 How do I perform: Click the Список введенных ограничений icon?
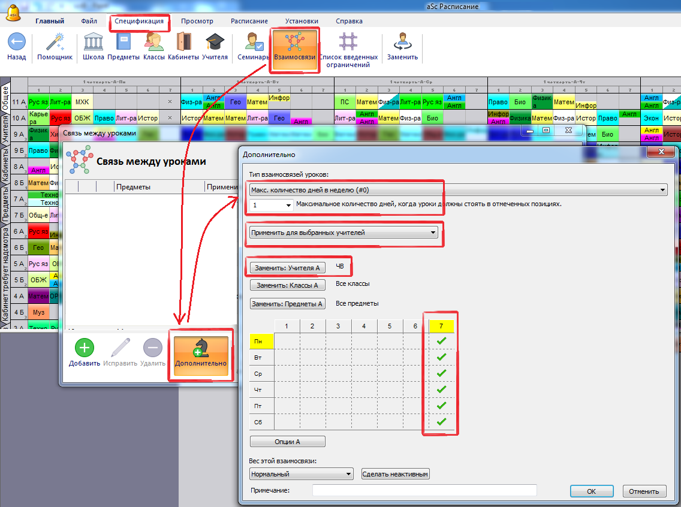coord(348,43)
